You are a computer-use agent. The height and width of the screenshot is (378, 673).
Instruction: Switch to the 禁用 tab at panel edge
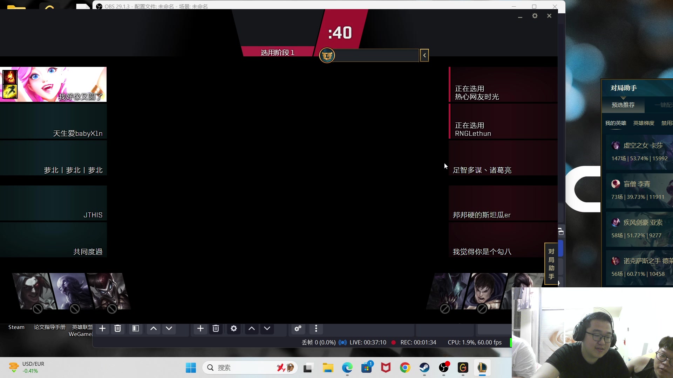click(x=667, y=123)
